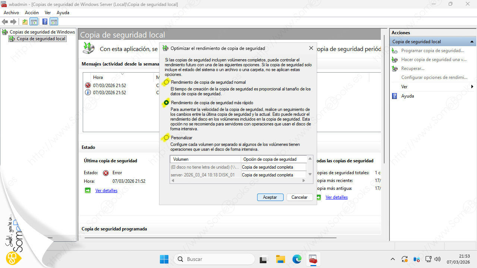Image resolution: width=477 pixels, height=268 pixels.
Task: Open backup option dropdown for DISK_01 volume
Action: 274,175
